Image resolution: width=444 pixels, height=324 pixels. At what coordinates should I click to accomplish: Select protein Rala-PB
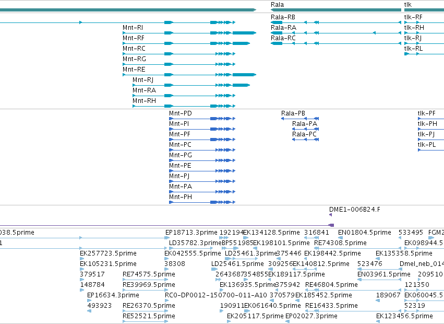(x=293, y=113)
